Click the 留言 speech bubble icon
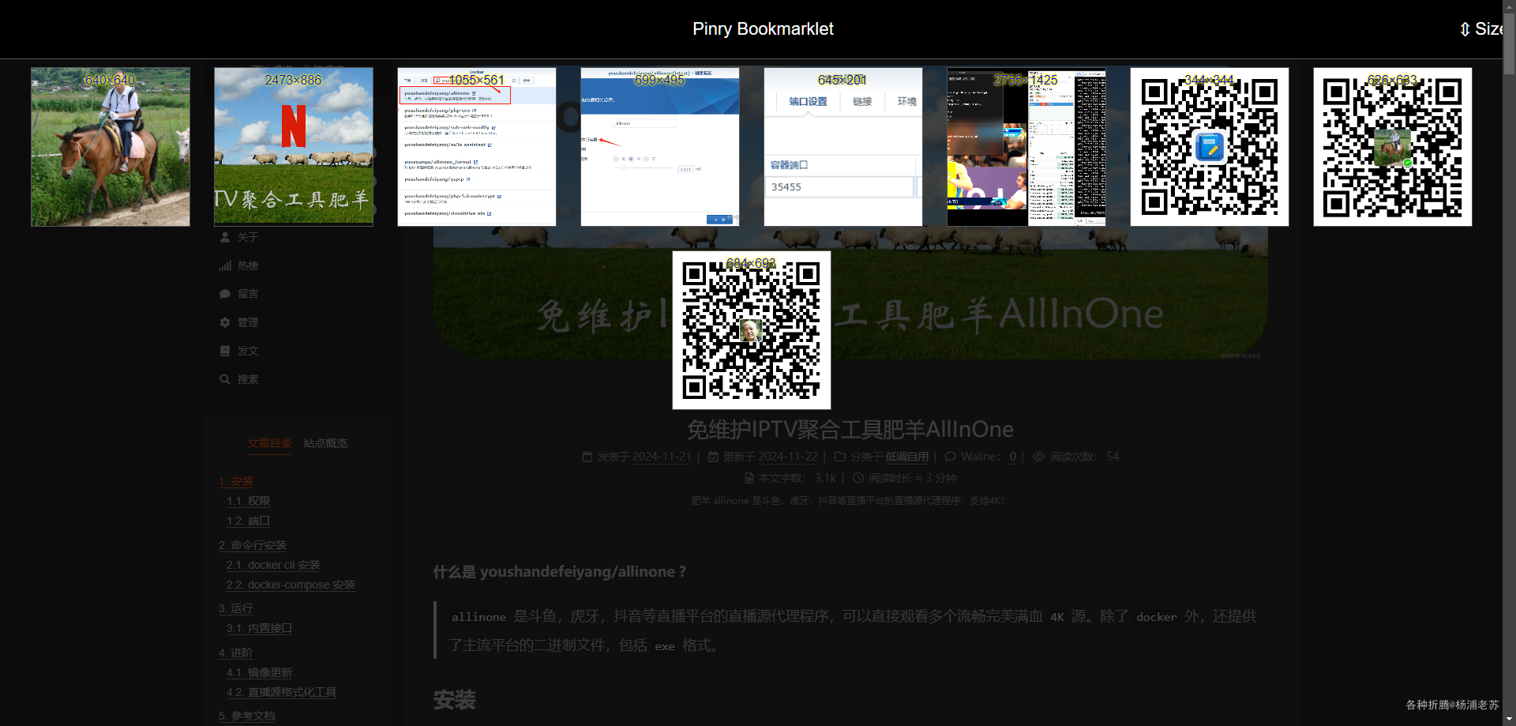Screen dimensions: 1516x726 [x=225, y=294]
